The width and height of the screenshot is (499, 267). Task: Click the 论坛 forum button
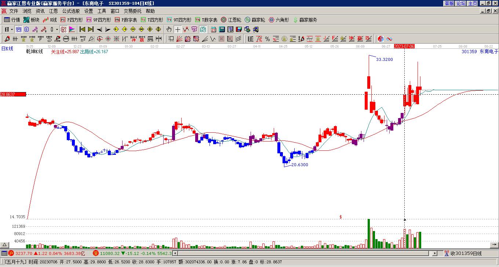(x=461, y=3)
